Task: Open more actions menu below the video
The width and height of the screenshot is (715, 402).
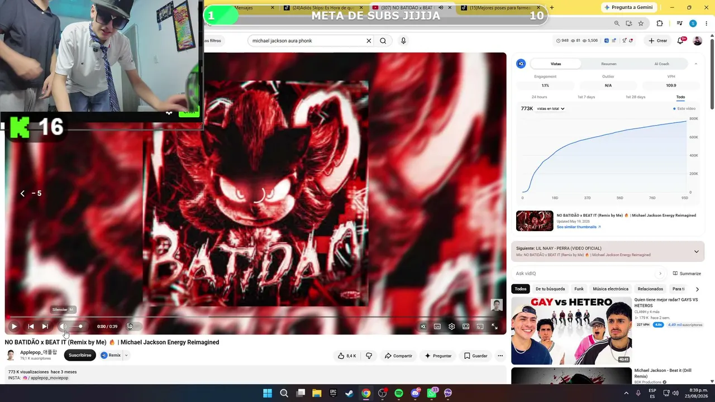Action: (x=500, y=356)
